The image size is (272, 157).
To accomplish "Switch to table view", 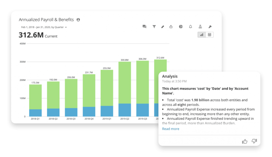I will click(210, 34).
